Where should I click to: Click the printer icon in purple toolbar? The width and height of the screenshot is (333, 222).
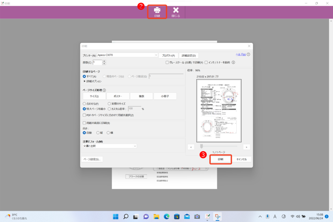tap(157, 10)
